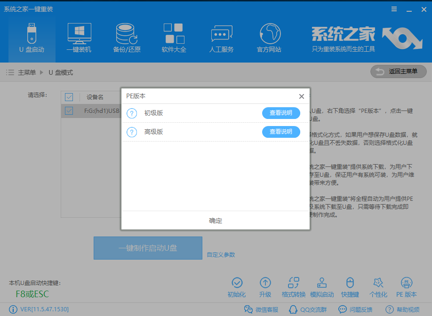
Task: Open the 个性化 customization icon
Action: pyautogui.click(x=378, y=286)
